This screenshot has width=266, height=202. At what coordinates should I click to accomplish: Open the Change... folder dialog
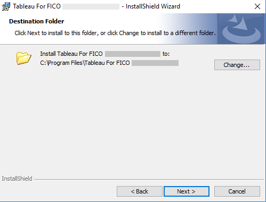coord(237,65)
